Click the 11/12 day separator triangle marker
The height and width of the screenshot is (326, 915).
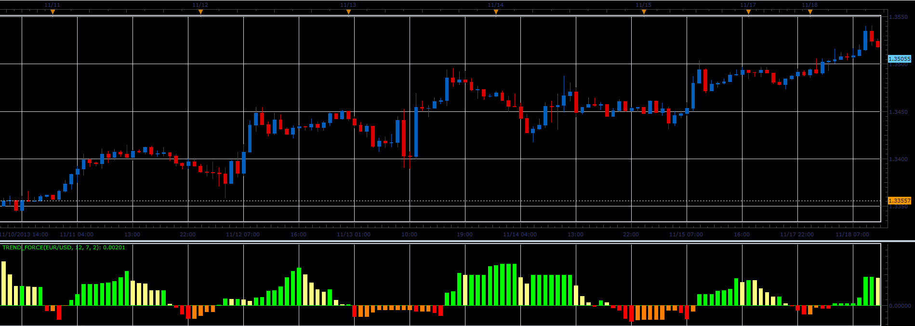(x=200, y=12)
